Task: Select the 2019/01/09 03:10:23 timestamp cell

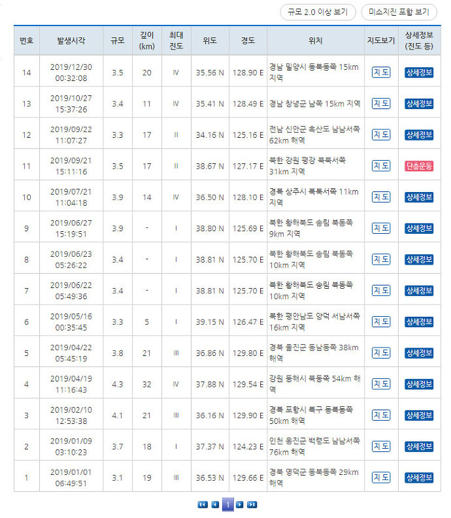Action: tap(71, 446)
